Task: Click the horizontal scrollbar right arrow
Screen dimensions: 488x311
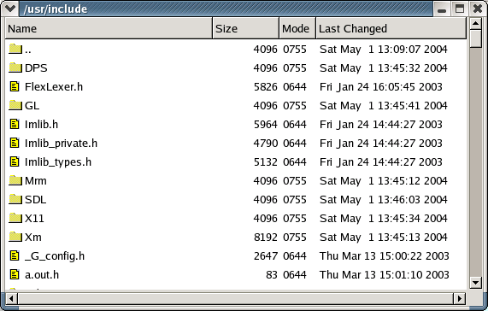Action: pyautogui.click(x=459, y=298)
